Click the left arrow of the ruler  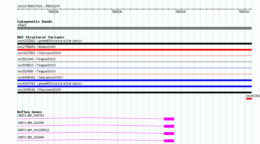18,9
